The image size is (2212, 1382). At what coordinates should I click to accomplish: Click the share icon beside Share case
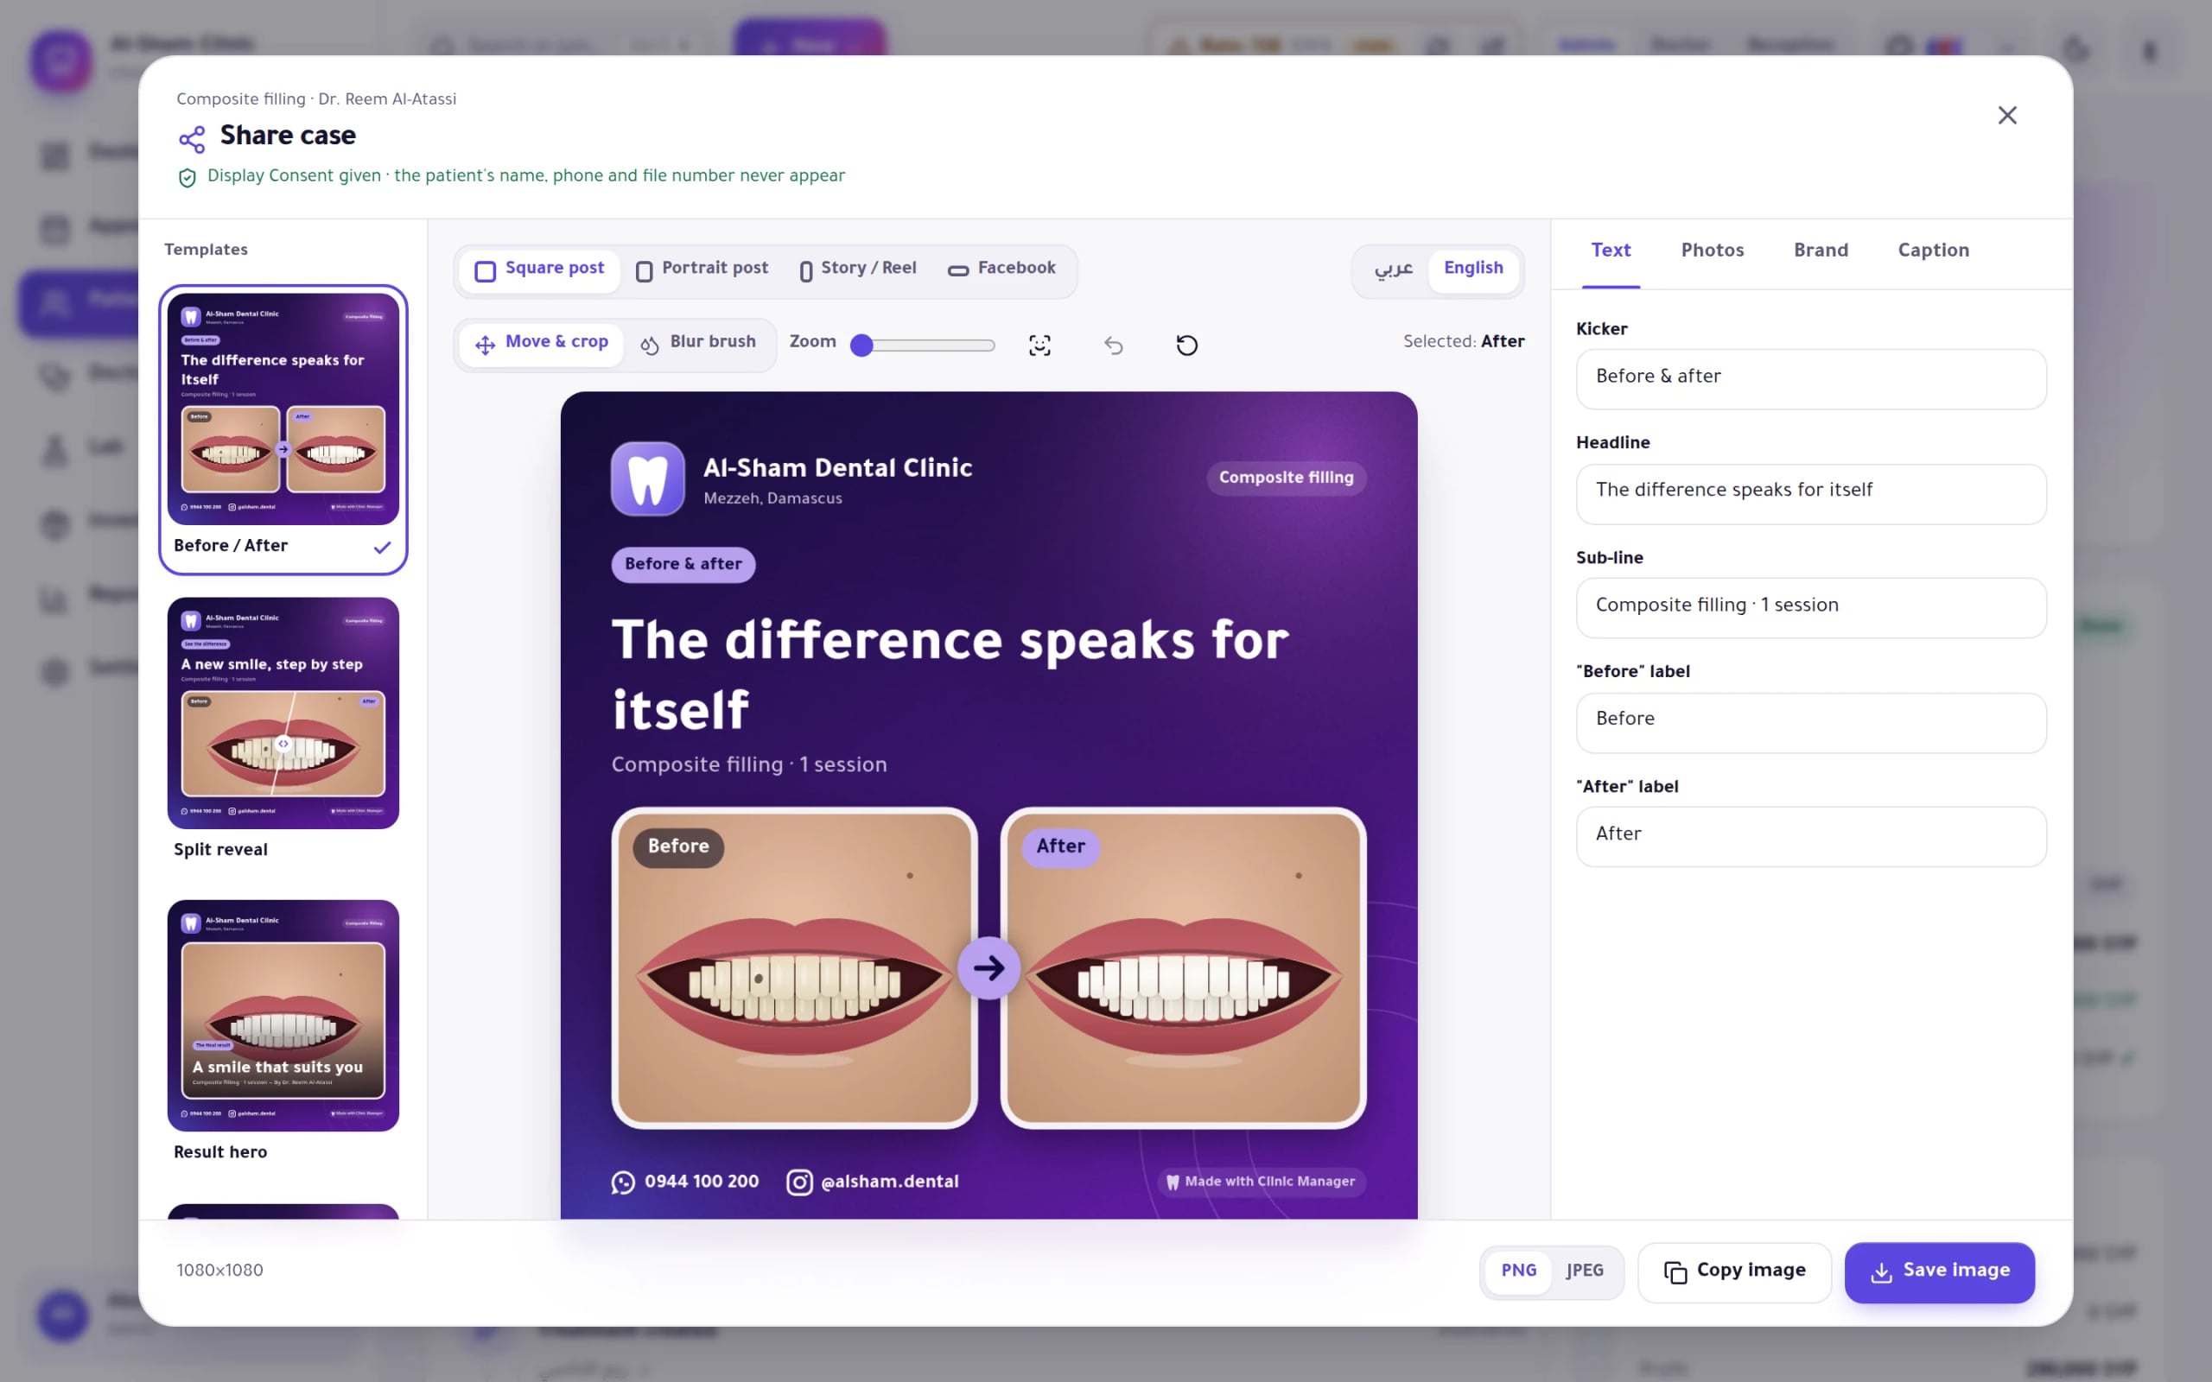click(192, 139)
